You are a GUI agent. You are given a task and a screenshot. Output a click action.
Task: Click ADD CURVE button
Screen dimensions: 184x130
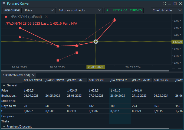pyautogui.click(x=12, y=10)
